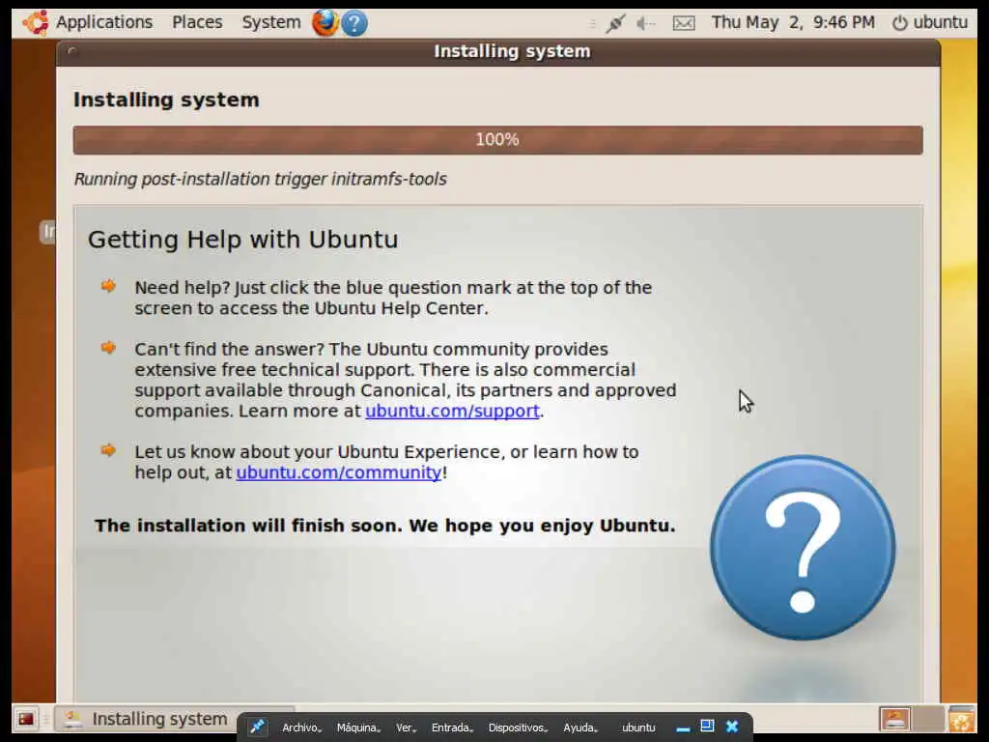Follow the ubuntu.com/support link
The width and height of the screenshot is (989, 742).
tap(452, 411)
